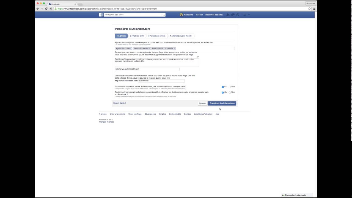Remove the Service immobilier category tag
Image resolution: width=352 pixels, height=198 pixels.
tap(150, 49)
